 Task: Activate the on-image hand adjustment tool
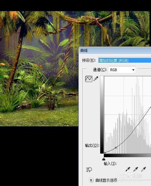[x=89, y=170]
